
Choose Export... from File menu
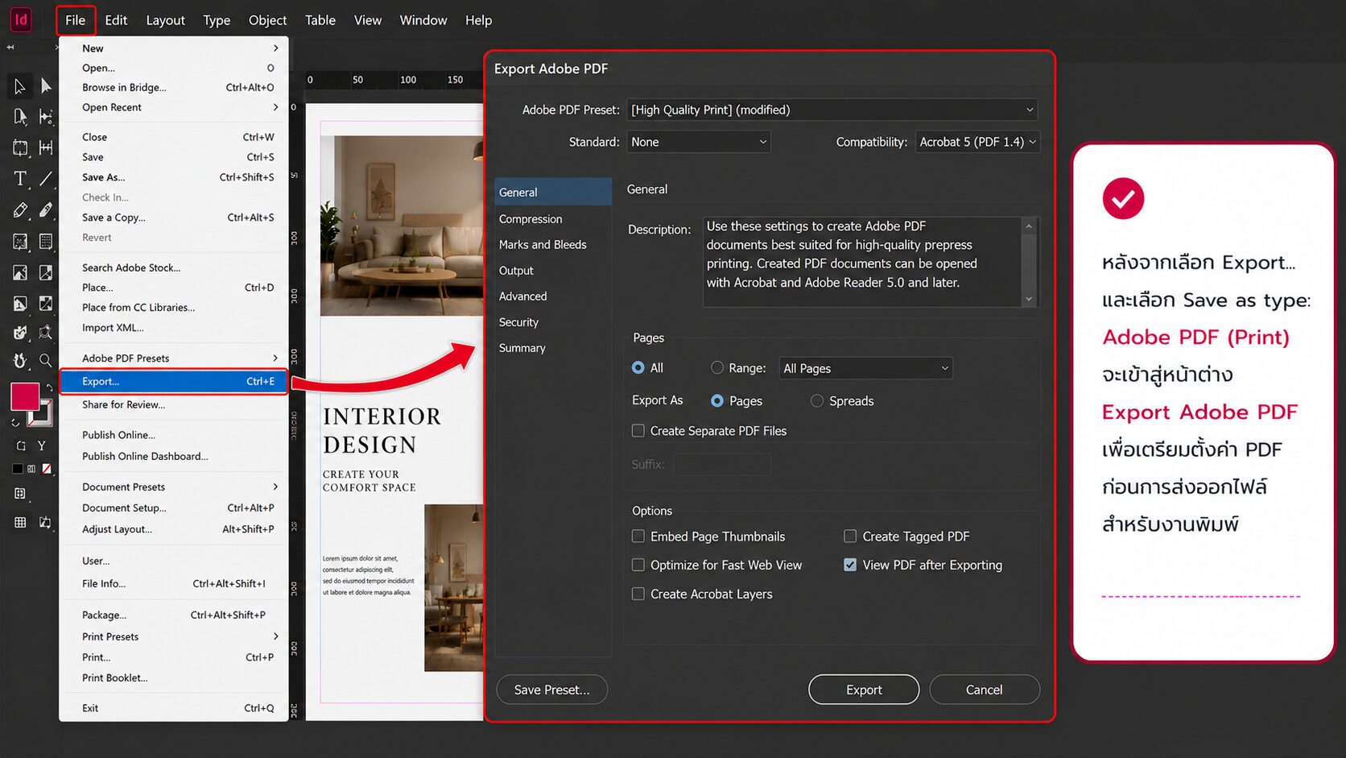174,382
